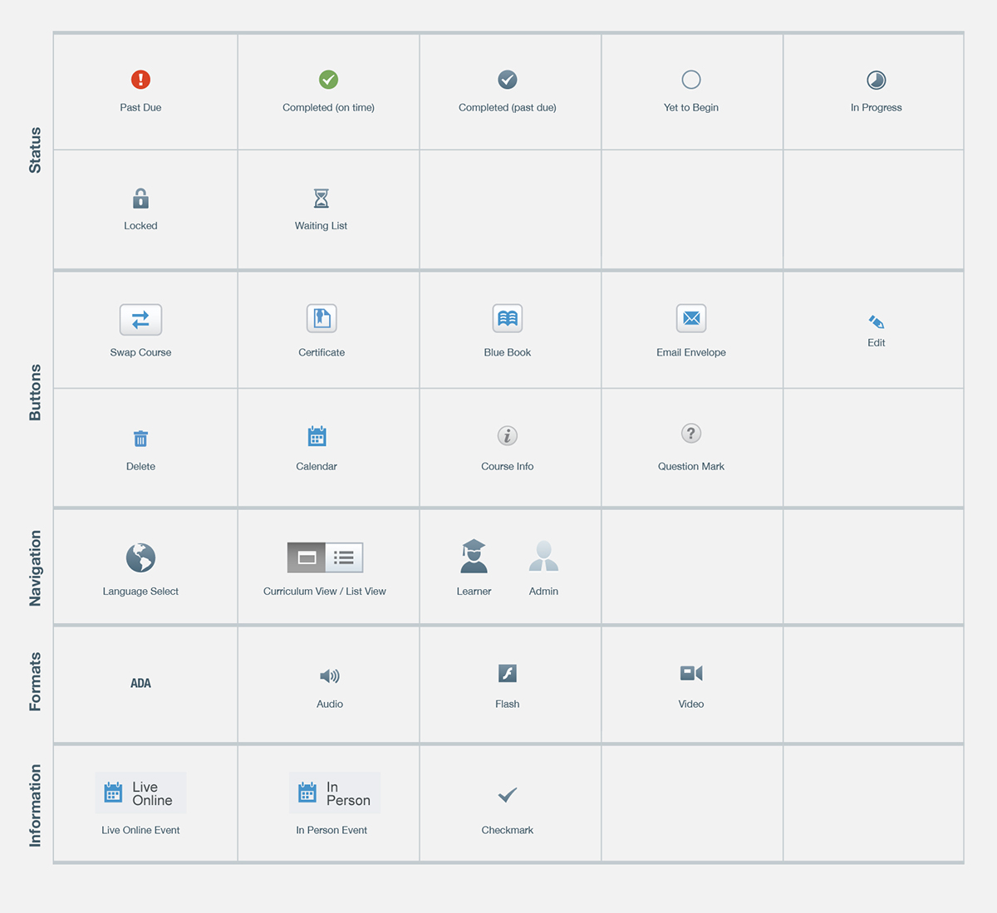
Task: Click the Navigation section heading
Action: coord(35,568)
